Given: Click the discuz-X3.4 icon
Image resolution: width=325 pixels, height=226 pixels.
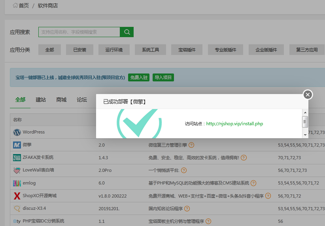Looking at the screenshot, I should pyautogui.click(x=17, y=209).
